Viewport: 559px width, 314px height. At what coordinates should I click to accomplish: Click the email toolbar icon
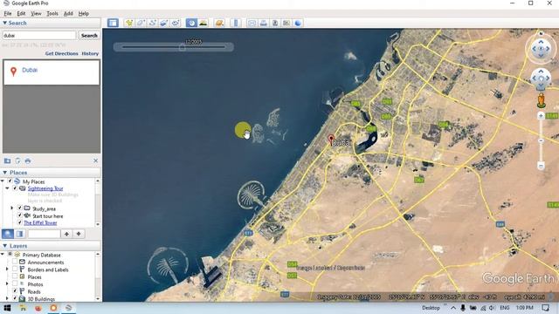(x=252, y=24)
